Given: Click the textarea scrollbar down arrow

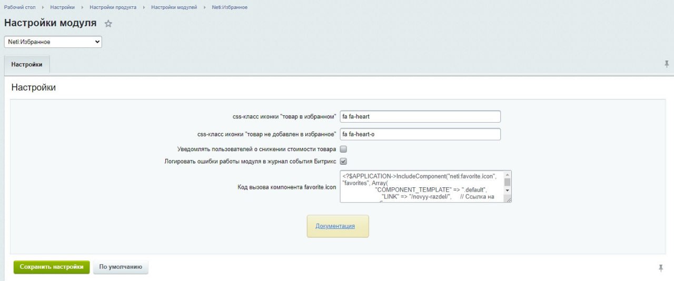Looking at the screenshot, I should [x=508, y=190].
